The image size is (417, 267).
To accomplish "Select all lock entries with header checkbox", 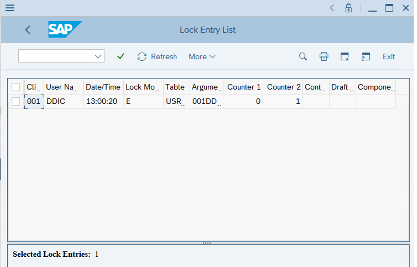I will coord(15,87).
